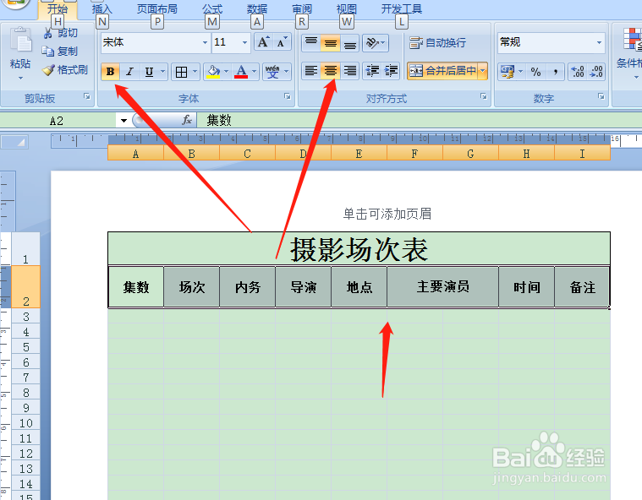Decrease indent icon in alignment group
The image size is (642, 500).
(372, 71)
